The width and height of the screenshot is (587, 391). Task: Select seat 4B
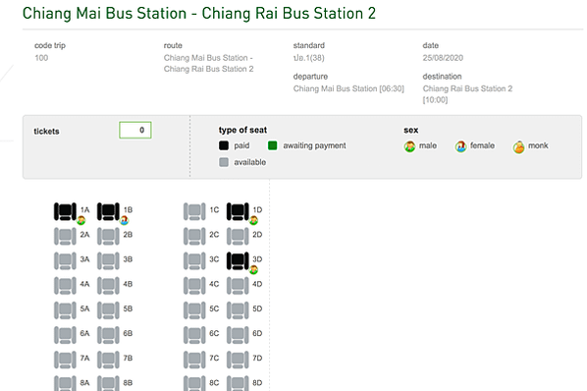click(x=108, y=286)
